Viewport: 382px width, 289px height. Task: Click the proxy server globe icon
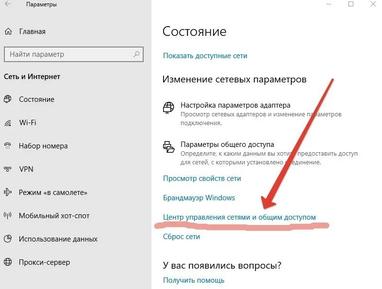8,262
